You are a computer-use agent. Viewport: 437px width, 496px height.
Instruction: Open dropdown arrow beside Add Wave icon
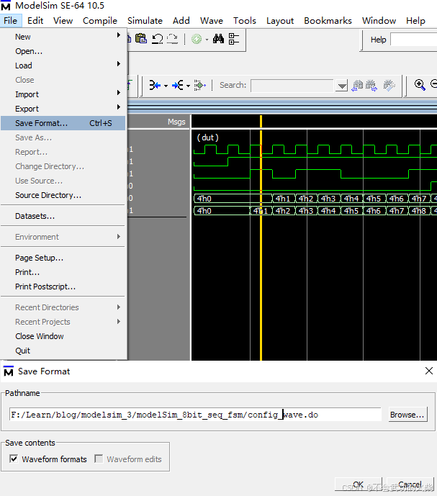[x=207, y=40]
